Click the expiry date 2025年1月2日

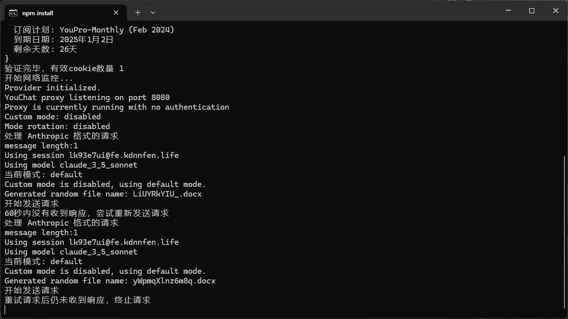[86, 40]
